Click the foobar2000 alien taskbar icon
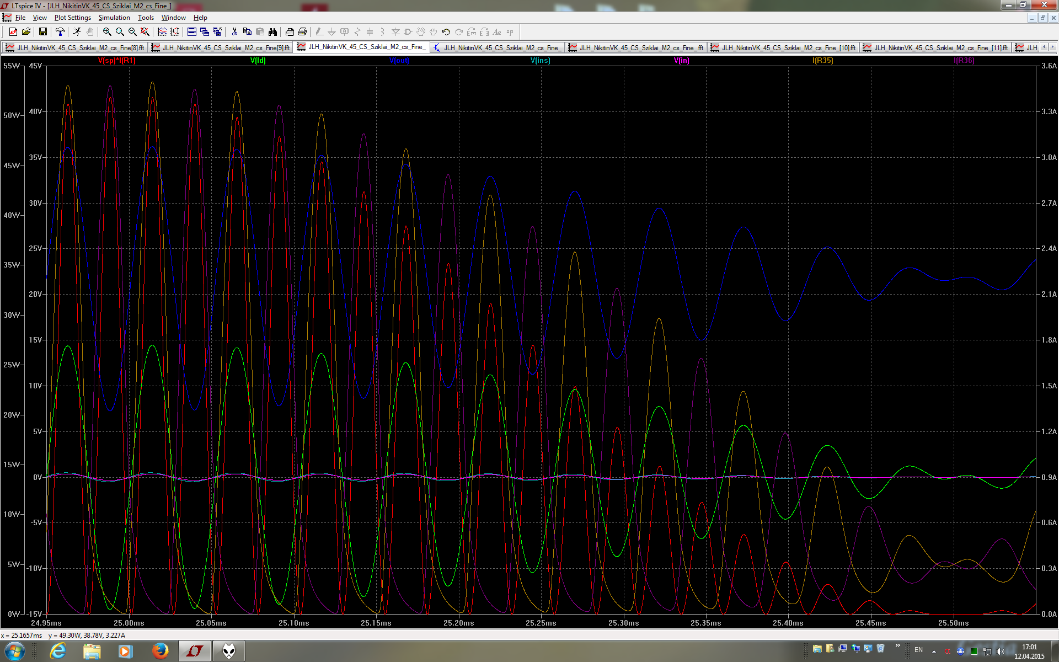This screenshot has height=662, width=1059. (229, 651)
